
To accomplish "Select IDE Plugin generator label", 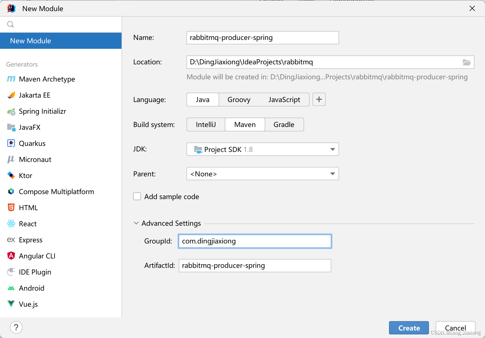I will (35, 272).
